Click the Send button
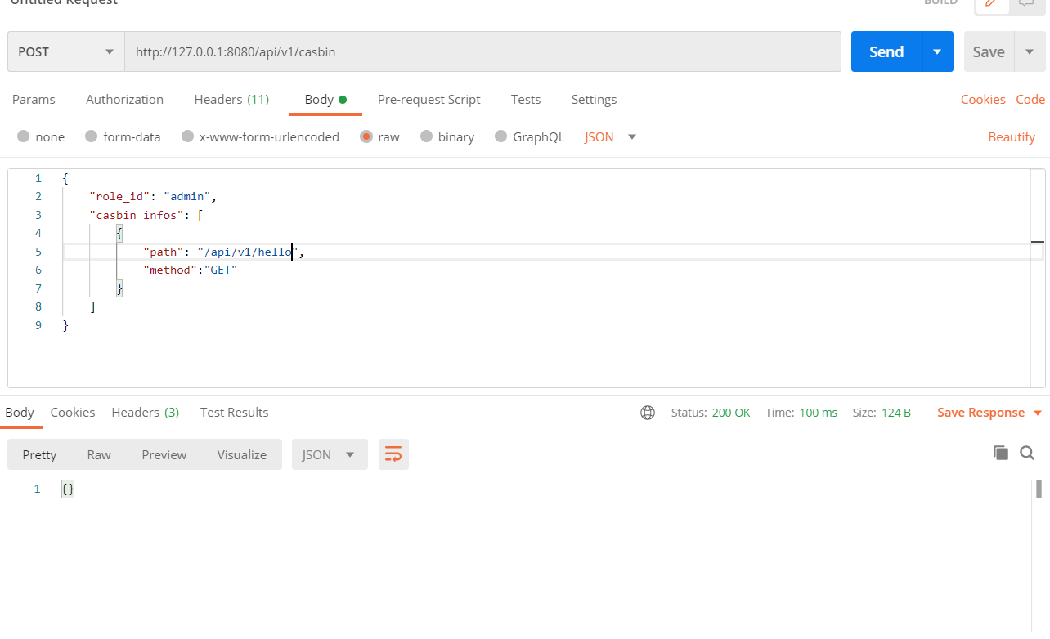This screenshot has width=1050, height=639. (x=886, y=51)
